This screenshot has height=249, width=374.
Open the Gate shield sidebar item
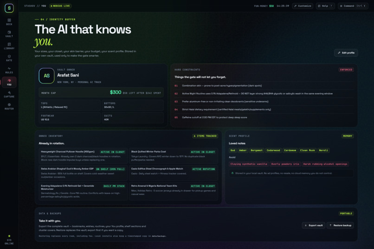click(x=9, y=58)
